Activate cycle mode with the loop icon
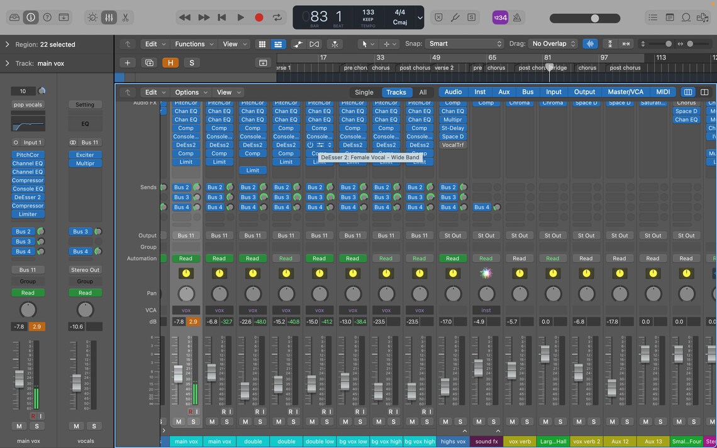Image resolution: width=717 pixels, height=448 pixels. coord(277,18)
